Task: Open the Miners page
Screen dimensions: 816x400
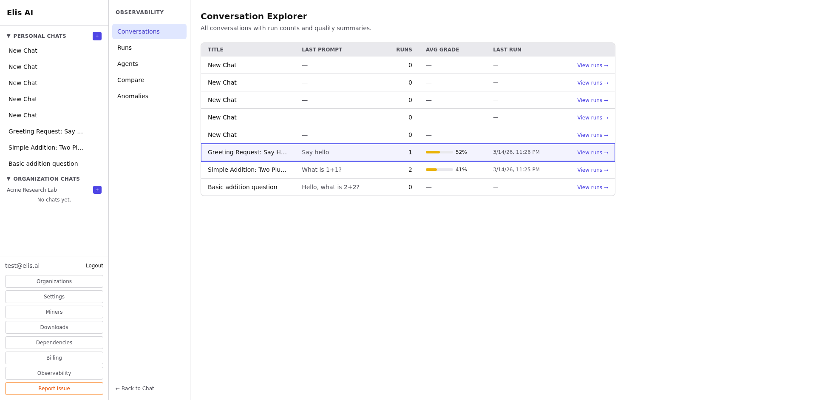Action: (54, 312)
